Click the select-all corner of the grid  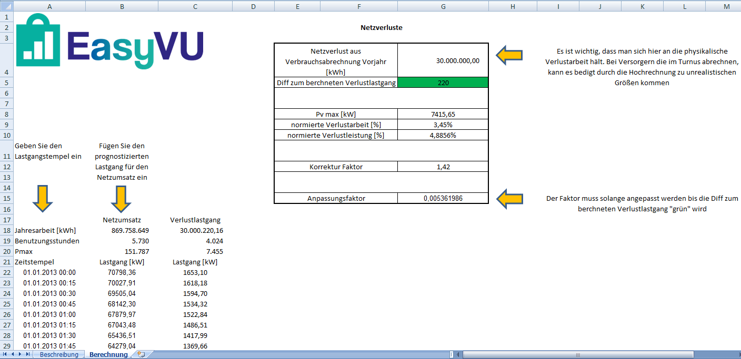(7, 6)
